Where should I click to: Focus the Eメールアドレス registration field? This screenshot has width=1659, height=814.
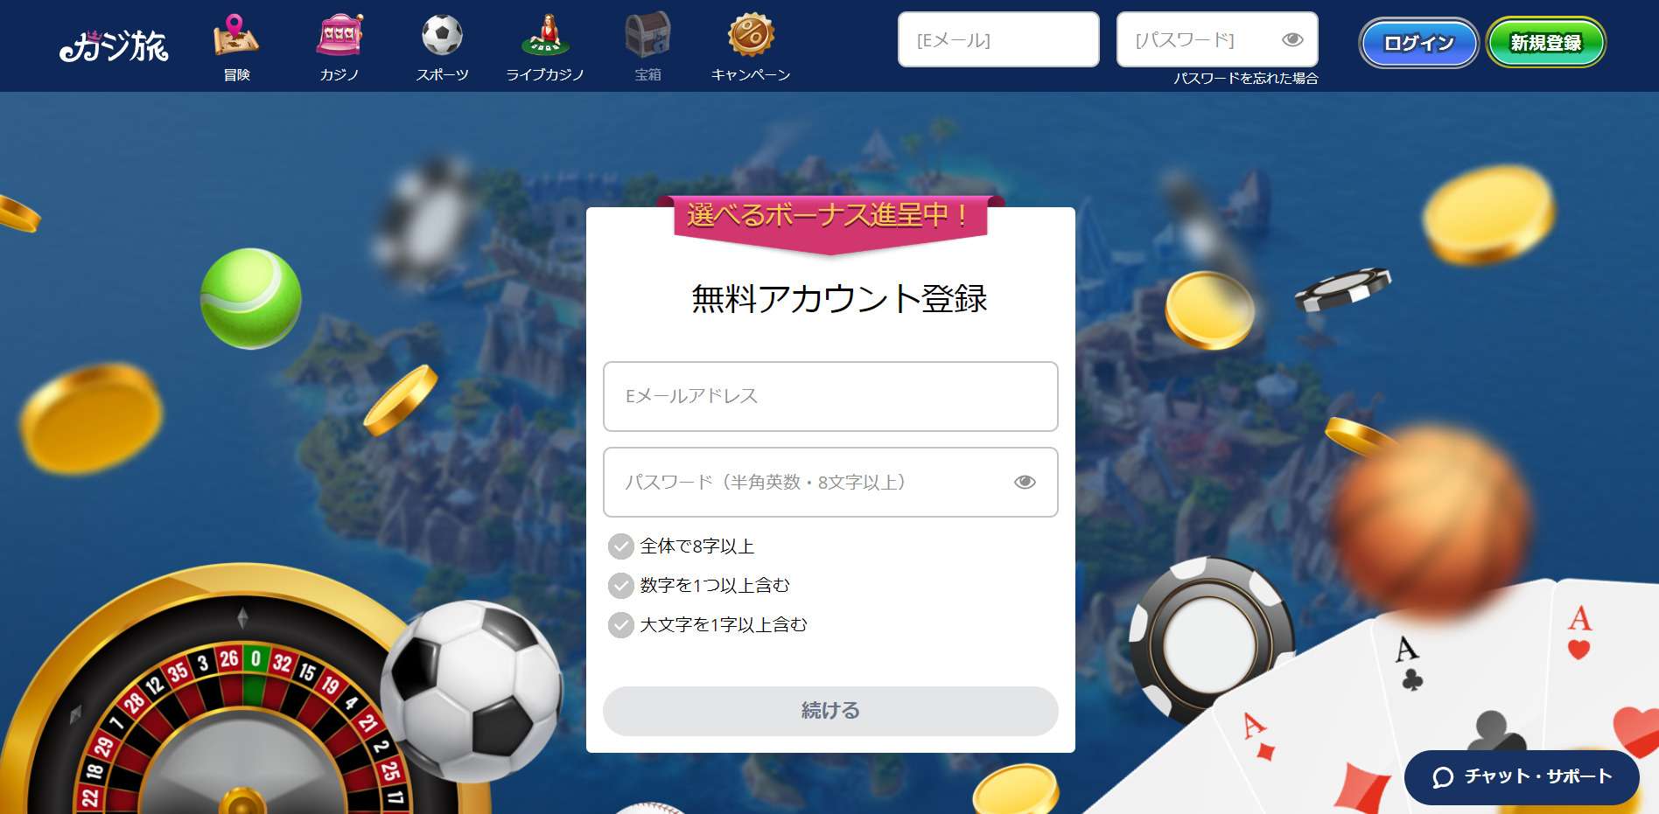pos(830,396)
